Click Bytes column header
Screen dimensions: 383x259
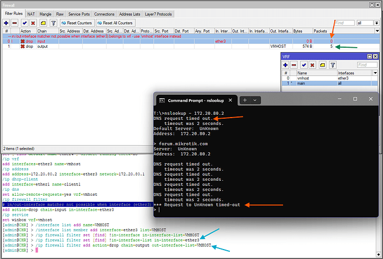(x=303, y=31)
